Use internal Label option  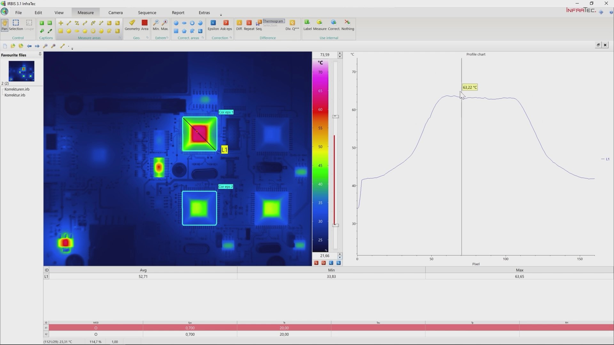[x=307, y=25]
